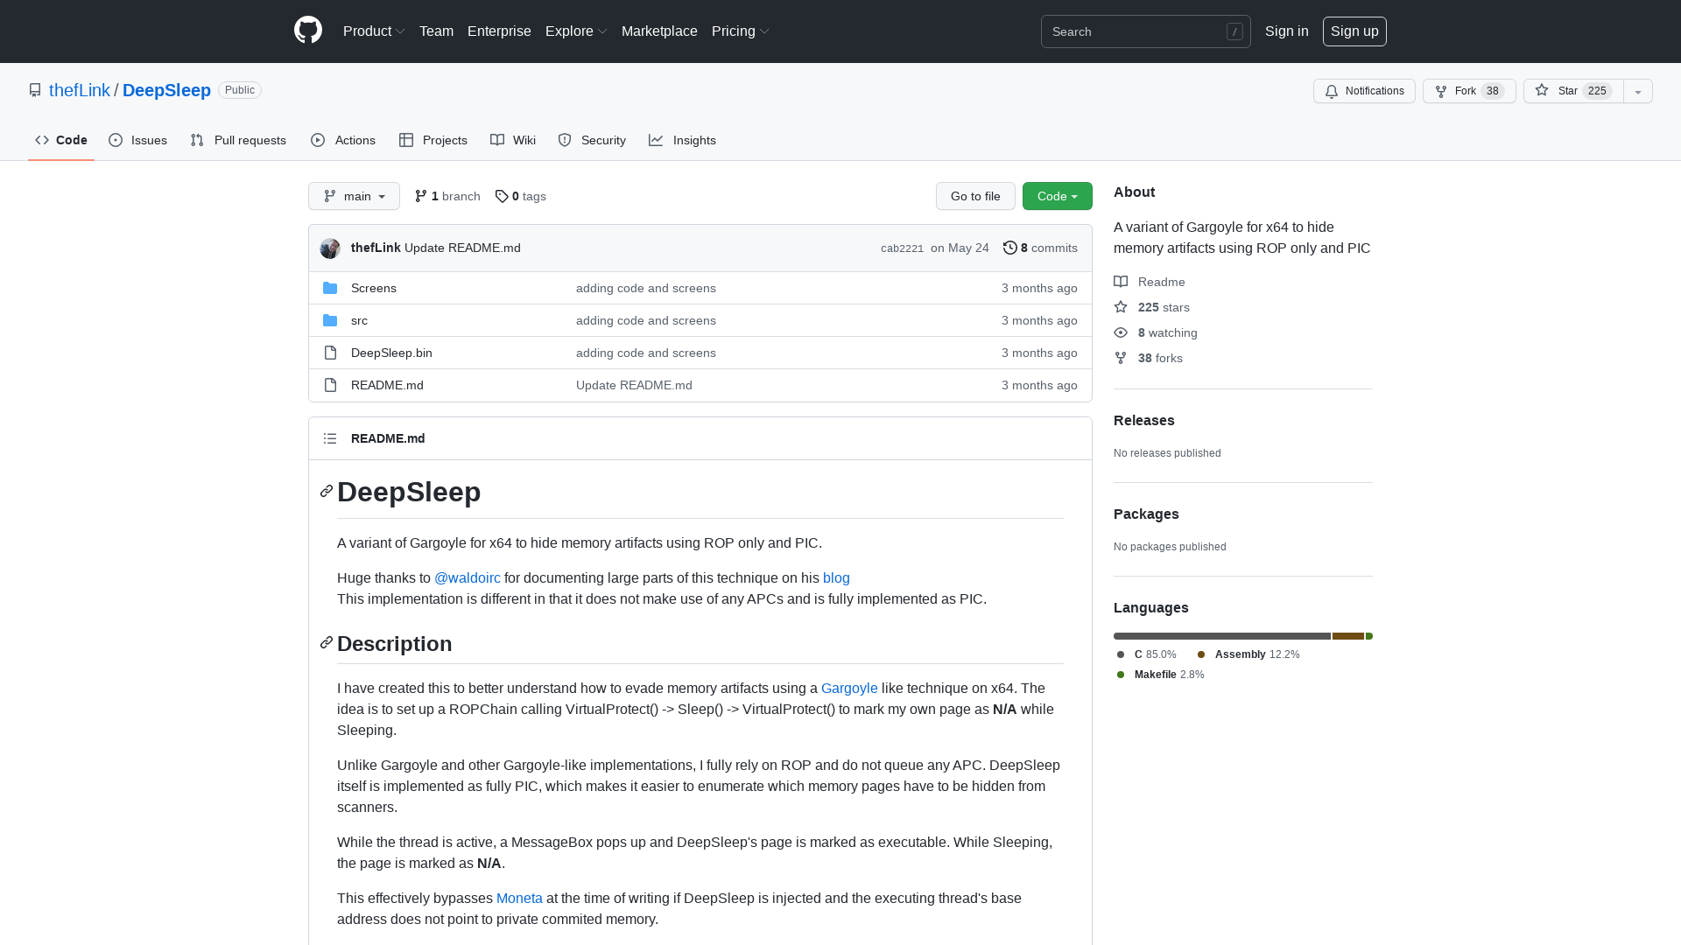Open Marketplace from the header navigation
The image size is (1681, 945).
click(659, 31)
